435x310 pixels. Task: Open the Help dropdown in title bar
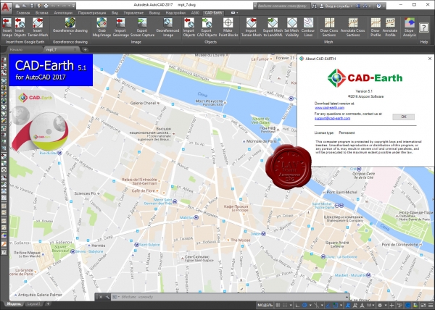coord(384,6)
